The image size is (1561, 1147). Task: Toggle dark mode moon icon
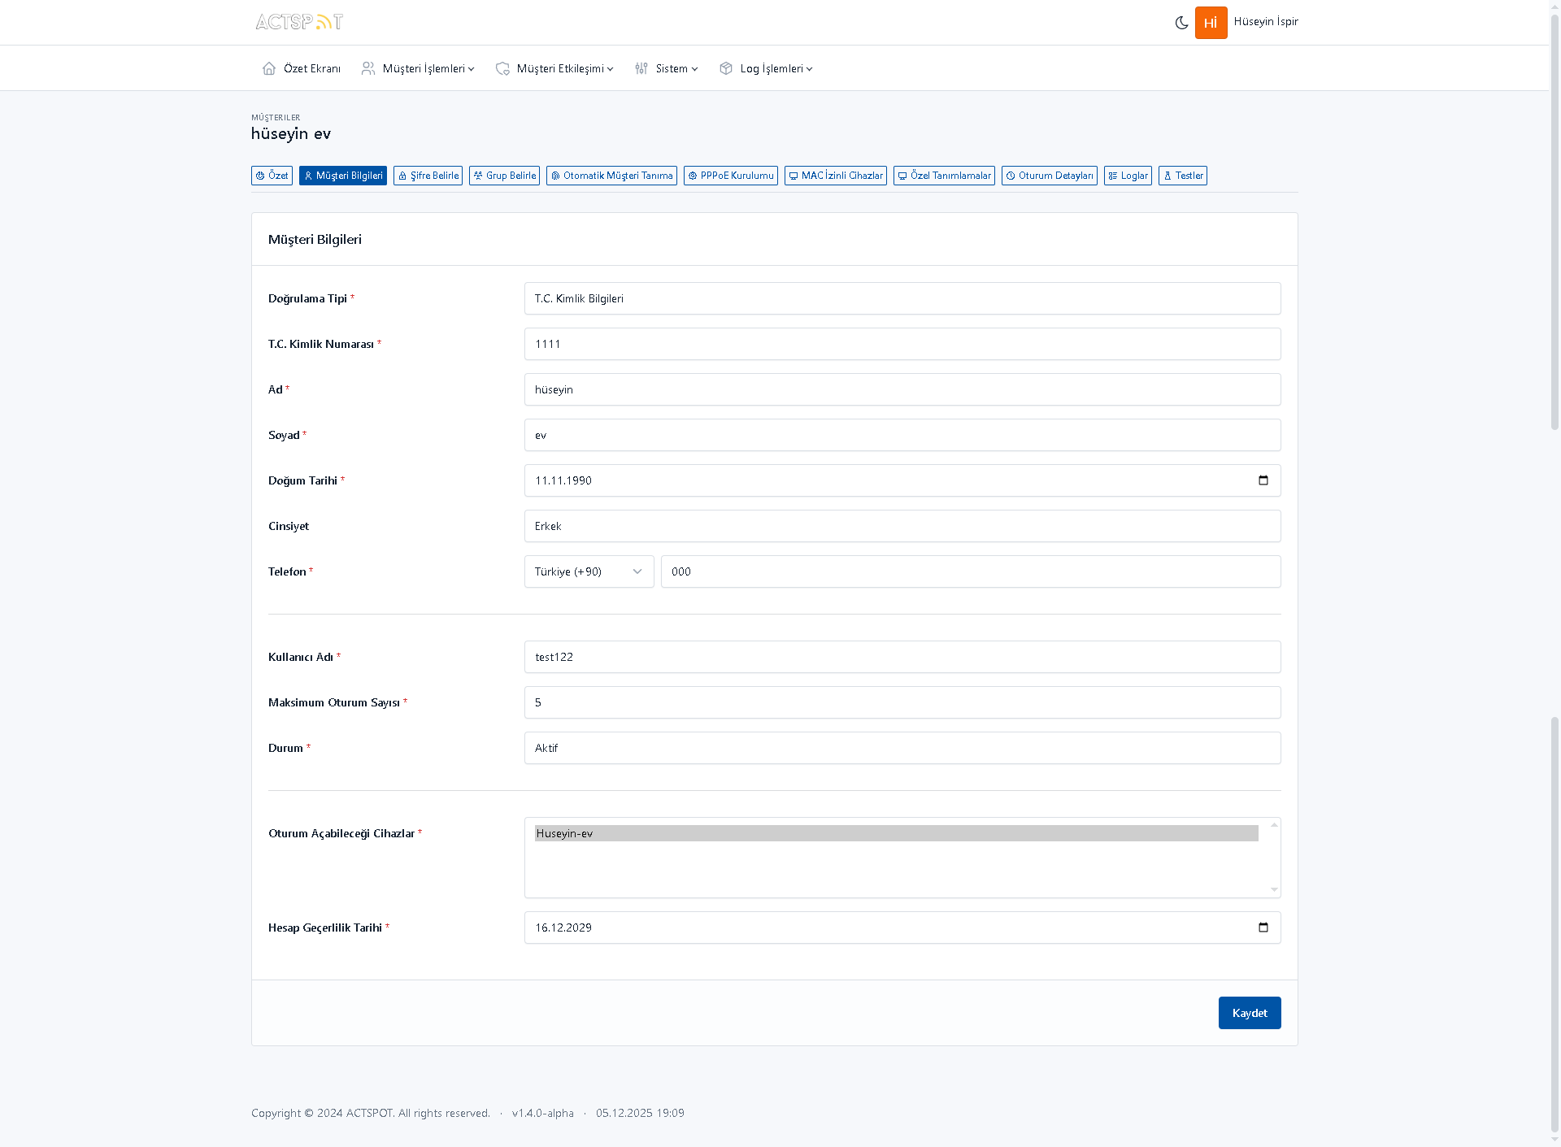[1181, 23]
